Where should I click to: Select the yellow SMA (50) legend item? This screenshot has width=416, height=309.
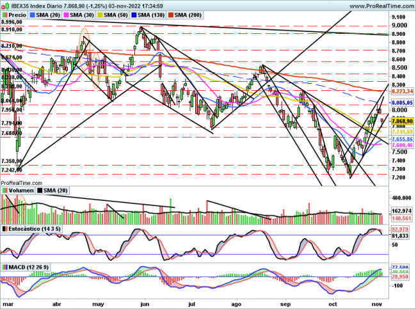point(113,15)
